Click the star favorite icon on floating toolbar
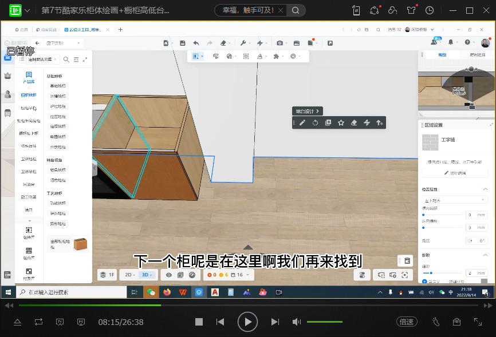The width and height of the screenshot is (496, 337). (341, 122)
